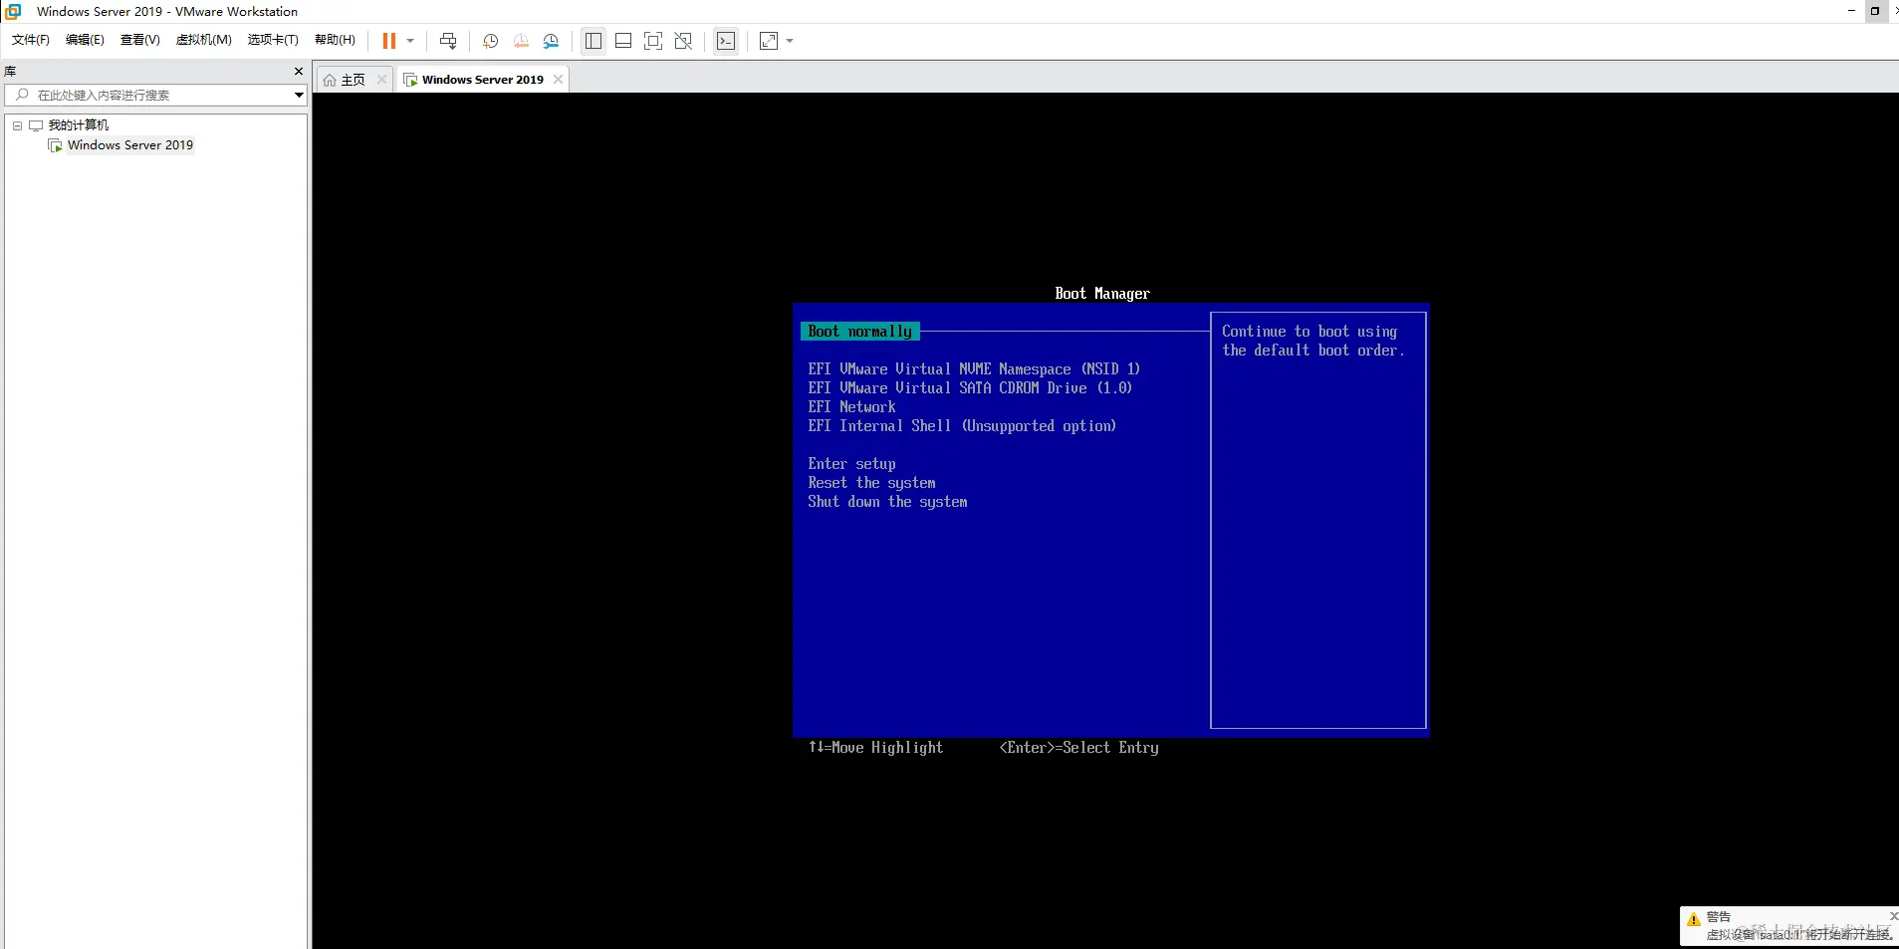Click the stretch guest display icon
This screenshot has height=949, width=1899.
tap(769, 41)
